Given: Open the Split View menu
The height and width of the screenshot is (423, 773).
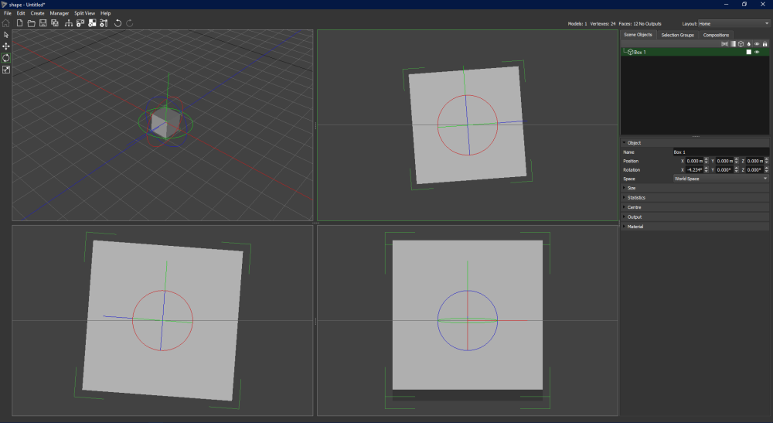Looking at the screenshot, I should tap(85, 13).
